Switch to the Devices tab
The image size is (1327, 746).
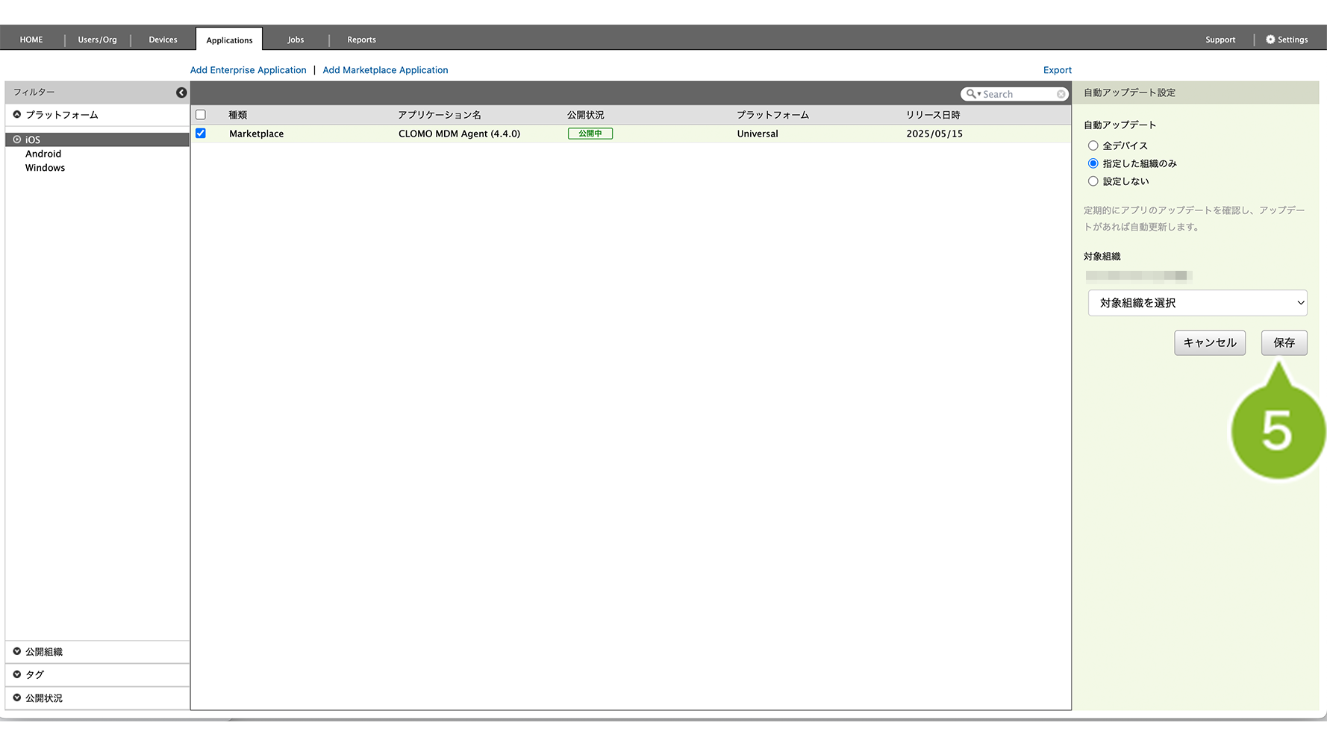click(163, 40)
